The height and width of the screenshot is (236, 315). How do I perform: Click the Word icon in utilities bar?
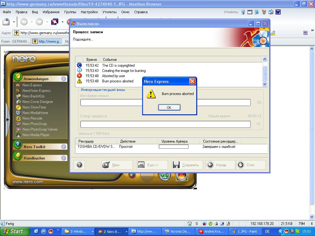278,12
